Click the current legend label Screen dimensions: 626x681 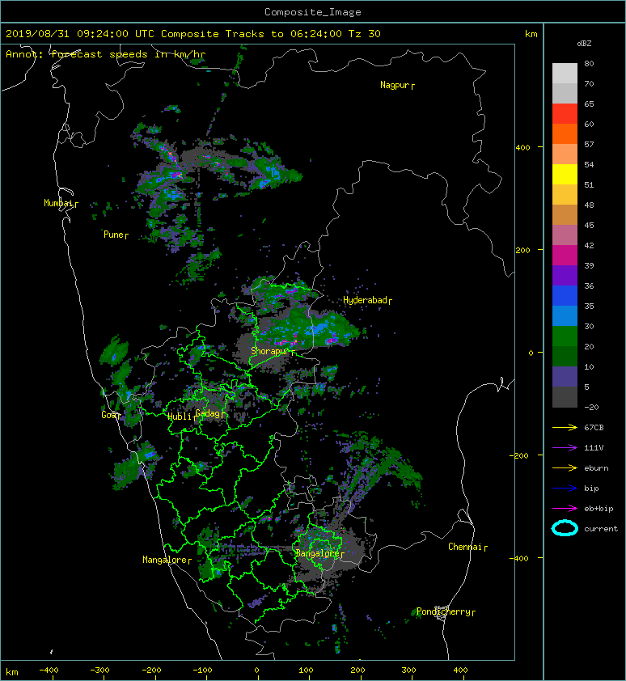(x=601, y=529)
